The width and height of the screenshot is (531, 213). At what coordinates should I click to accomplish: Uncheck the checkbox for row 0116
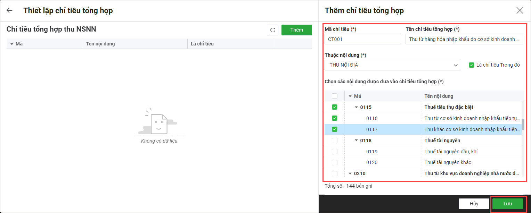[x=334, y=118]
